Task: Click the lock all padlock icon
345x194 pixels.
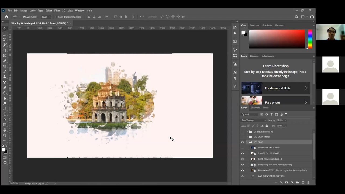Action: click(267, 126)
